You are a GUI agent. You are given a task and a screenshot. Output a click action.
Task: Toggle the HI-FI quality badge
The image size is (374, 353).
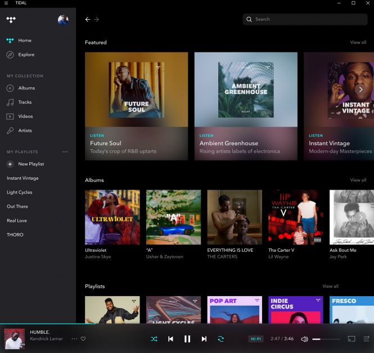[x=256, y=339]
